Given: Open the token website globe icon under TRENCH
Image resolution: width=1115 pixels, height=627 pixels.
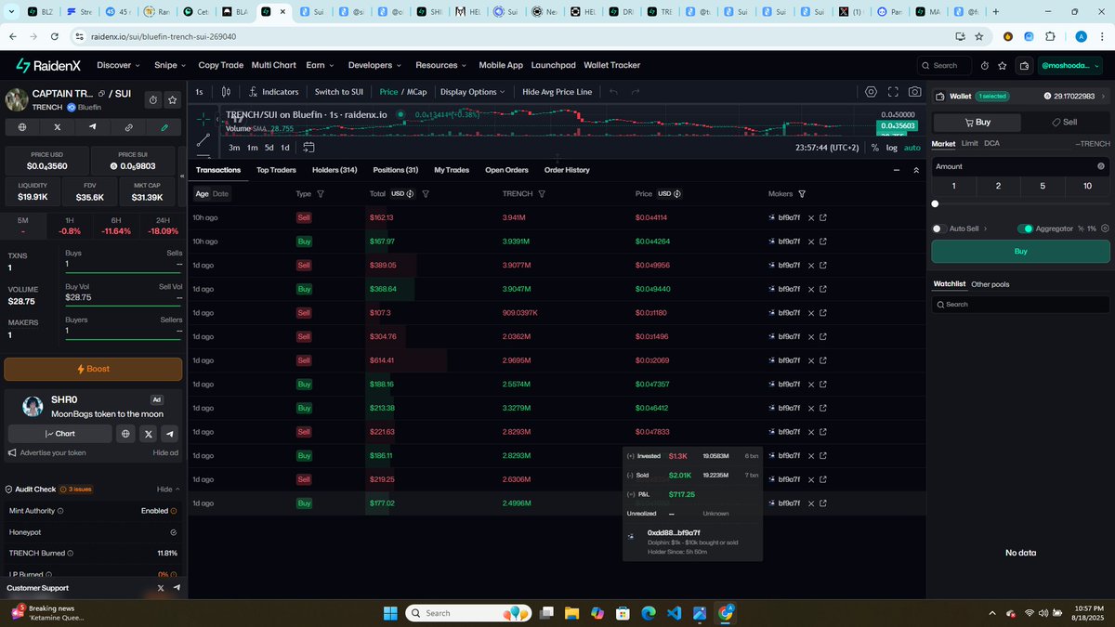Looking at the screenshot, I should coord(21,127).
